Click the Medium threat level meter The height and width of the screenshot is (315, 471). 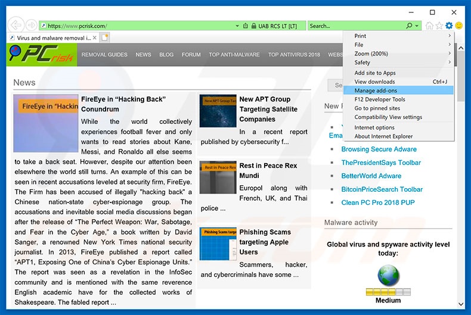tap(388, 292)
